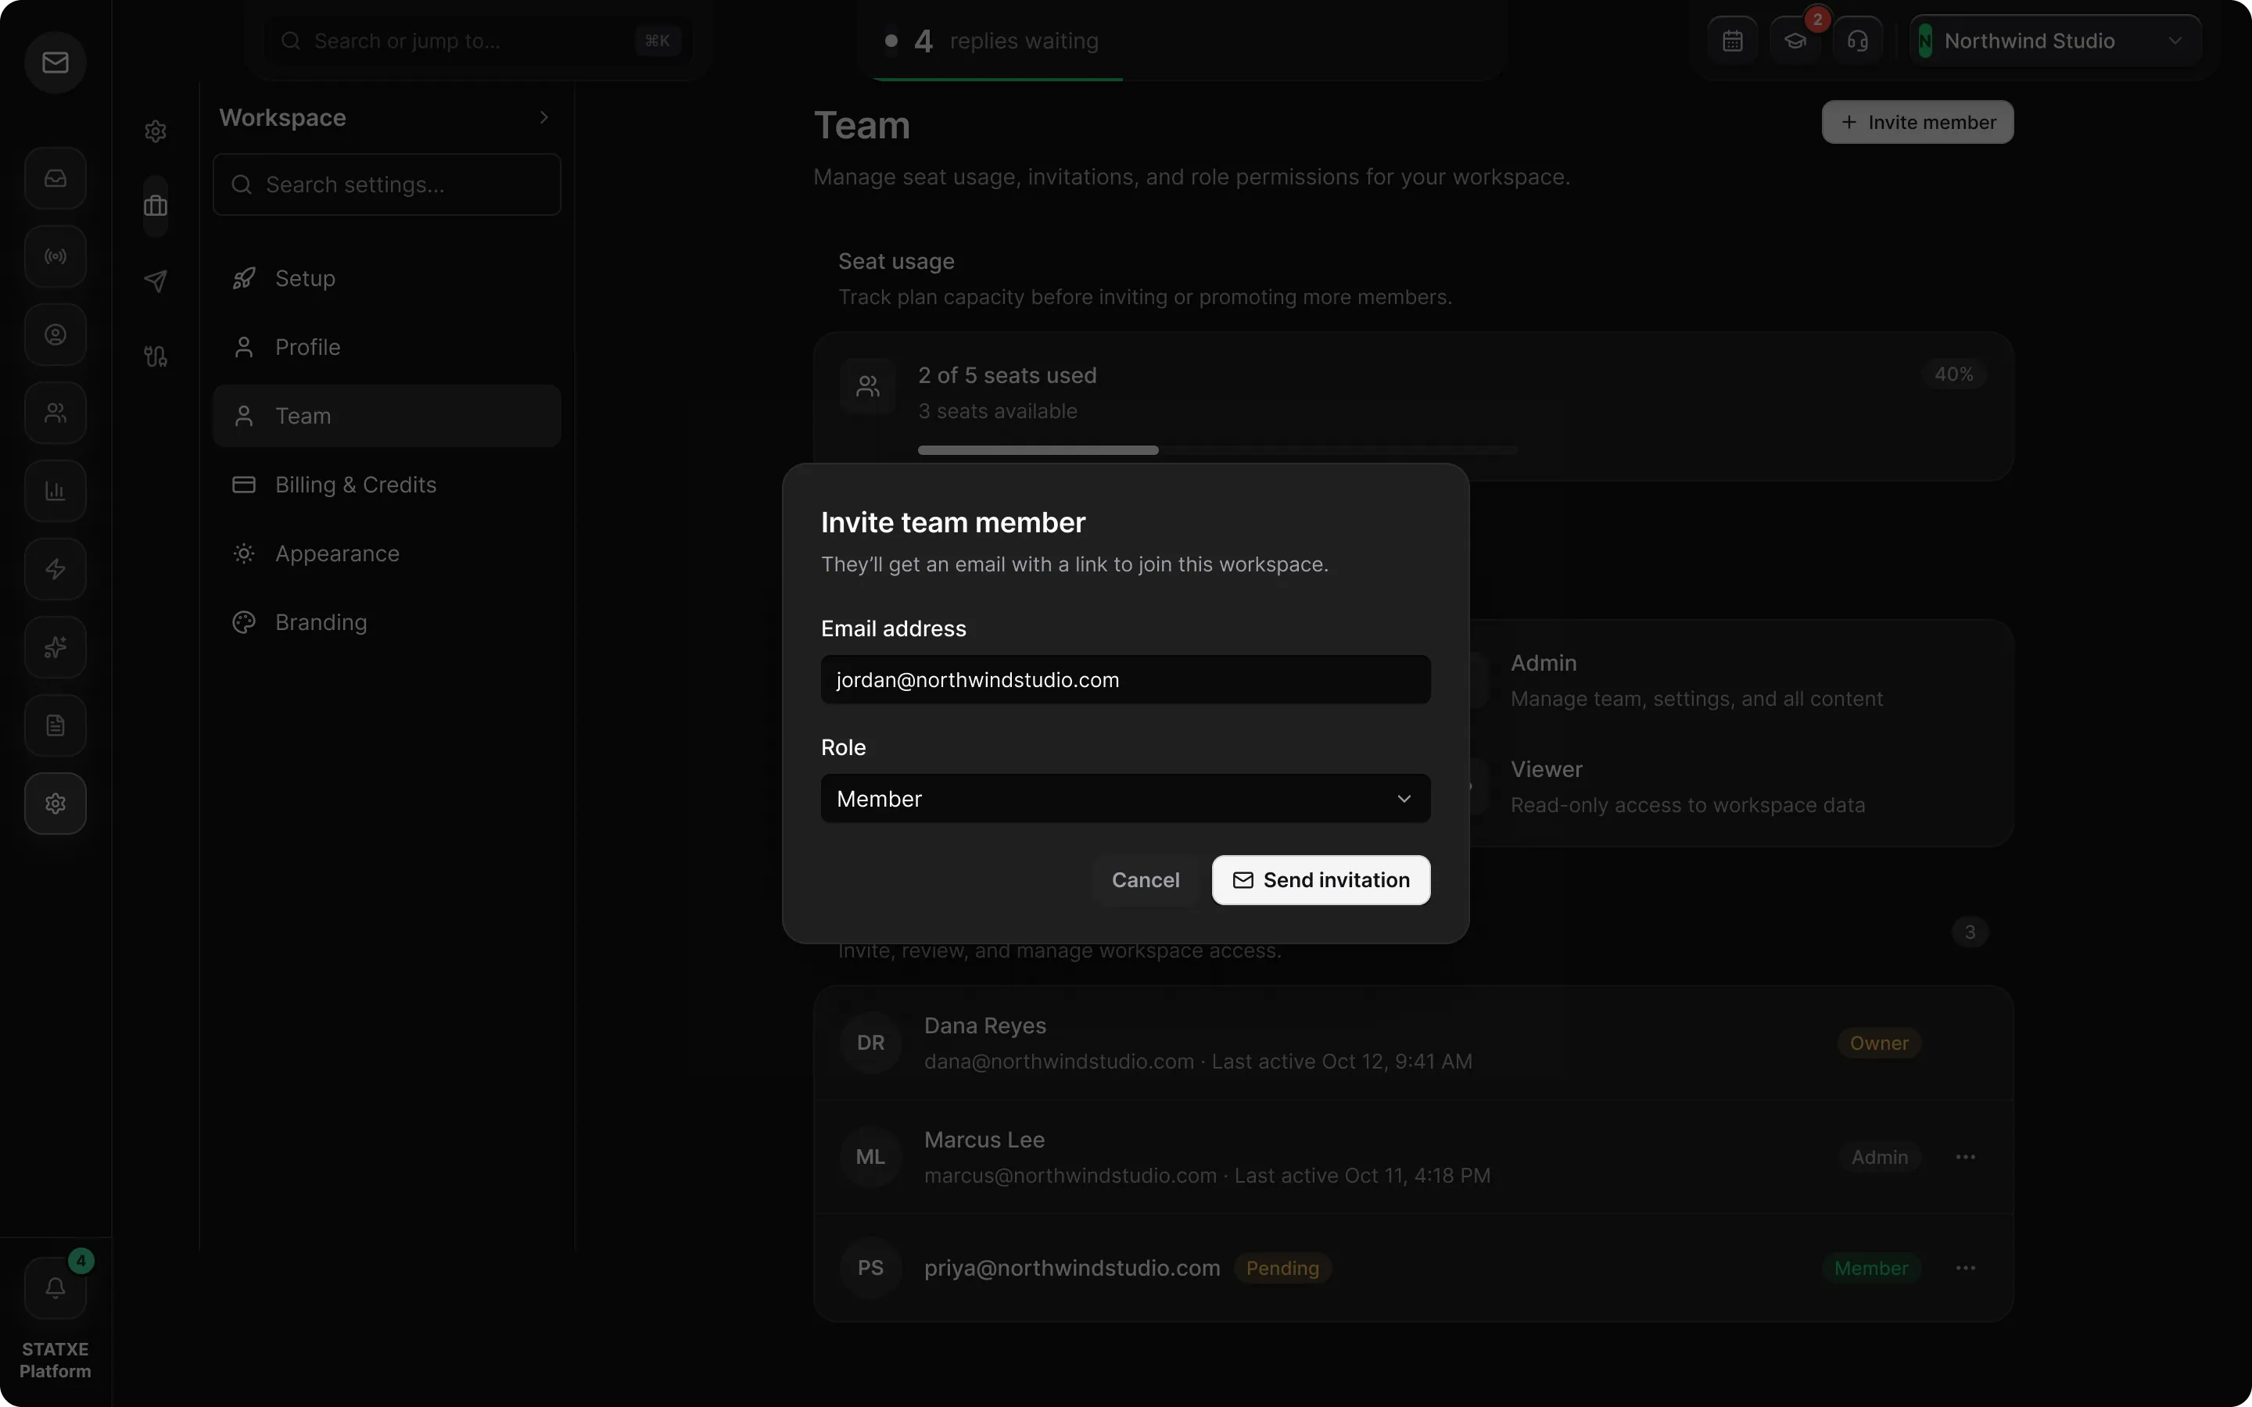
Task: Open the mail icon in the sidebar
Action: (55, 63)
